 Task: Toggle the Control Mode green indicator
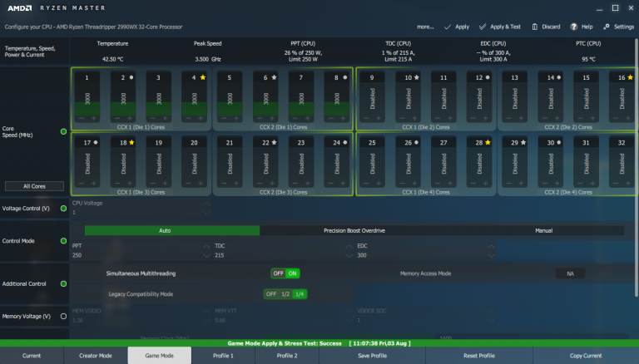[63, 241]
